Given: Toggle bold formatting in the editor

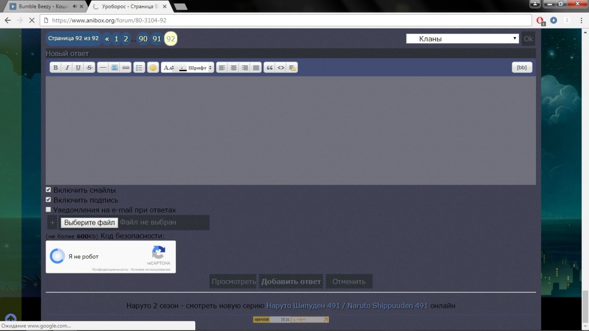Looking at the screenshot, I should tap(55, 68).
